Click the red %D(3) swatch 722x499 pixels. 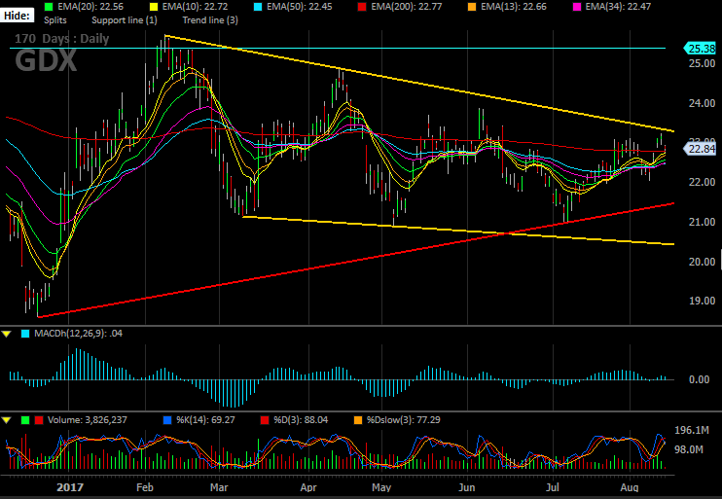(265, 420)
